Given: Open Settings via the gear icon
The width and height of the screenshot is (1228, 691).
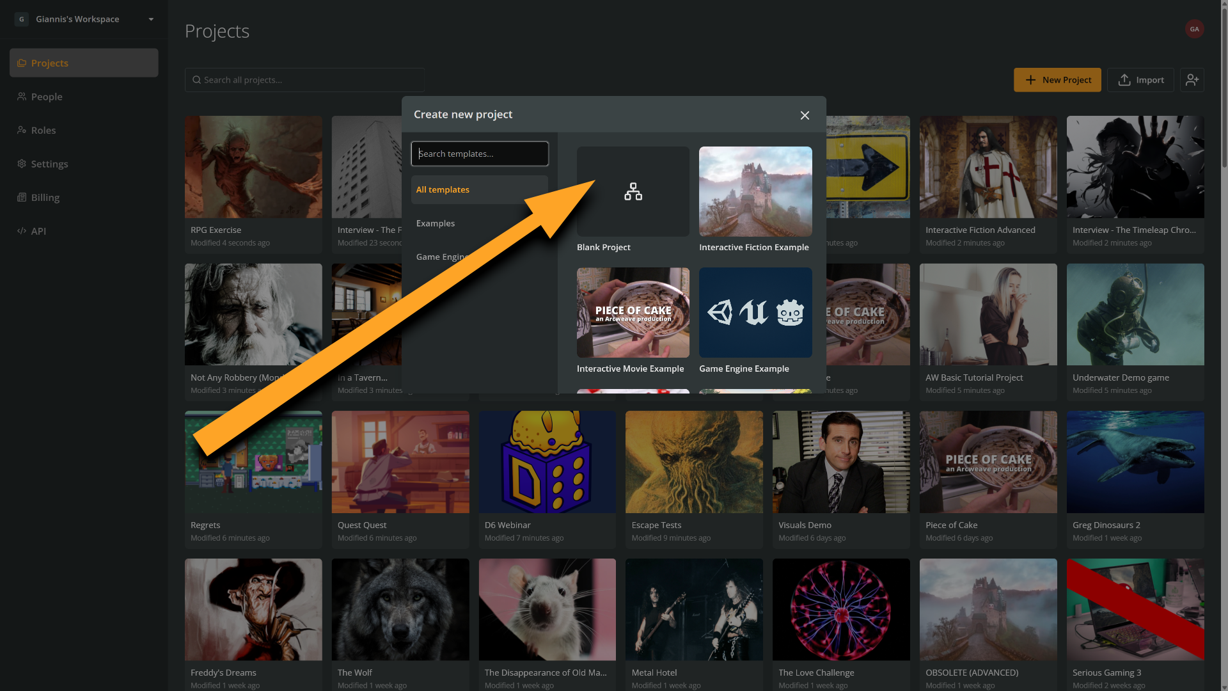Looking at the screenshot, I should click(22, 164).
